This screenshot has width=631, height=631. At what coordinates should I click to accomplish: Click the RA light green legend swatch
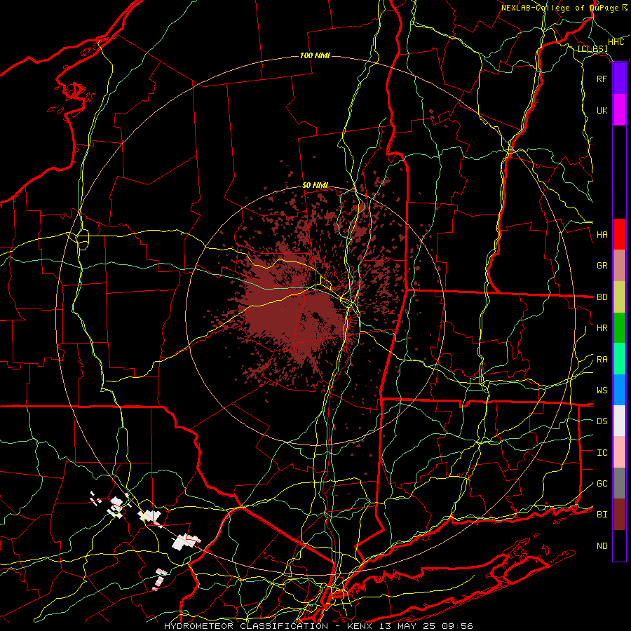pos(619,359)
